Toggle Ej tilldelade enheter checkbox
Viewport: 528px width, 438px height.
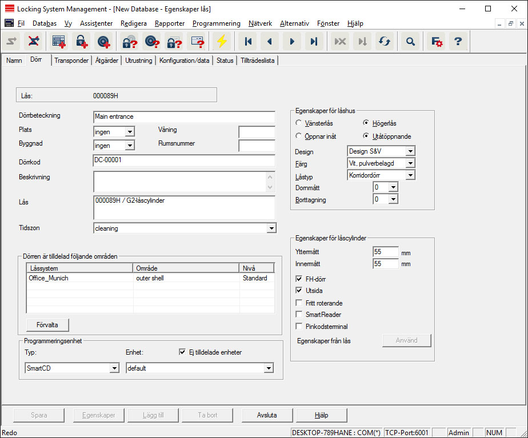(x=183, y=352)
